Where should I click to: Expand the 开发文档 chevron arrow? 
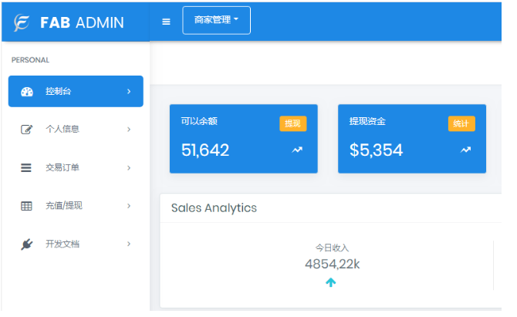[129, 244]
